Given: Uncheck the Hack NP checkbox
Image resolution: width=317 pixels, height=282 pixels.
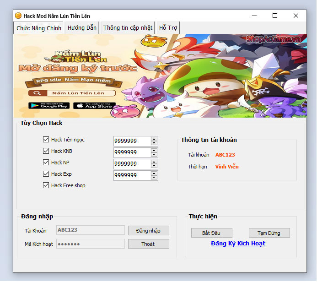Looking at the screenshot, I should pyautogui.click(x=46, y=162).
